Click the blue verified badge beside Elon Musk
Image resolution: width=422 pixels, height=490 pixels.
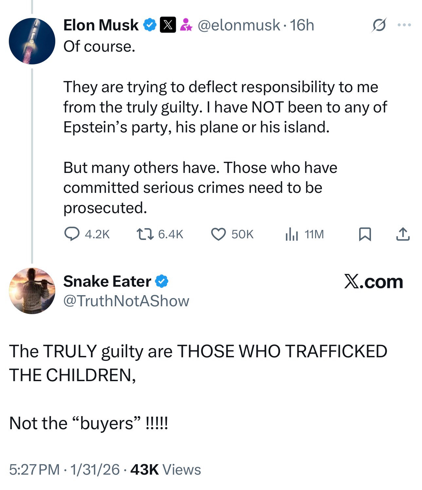click(x=150, y=25)
